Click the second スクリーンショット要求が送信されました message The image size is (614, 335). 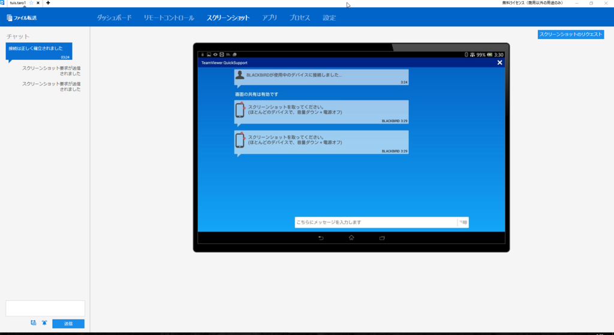51,86
